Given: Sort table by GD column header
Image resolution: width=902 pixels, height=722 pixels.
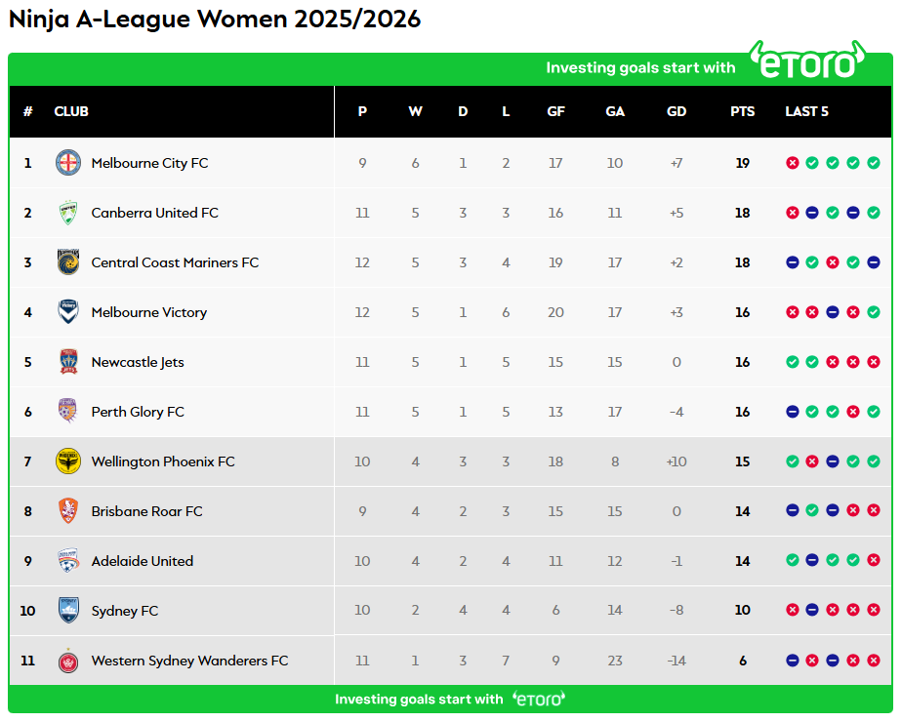Looking at the screenshot, I should (676, 111).
